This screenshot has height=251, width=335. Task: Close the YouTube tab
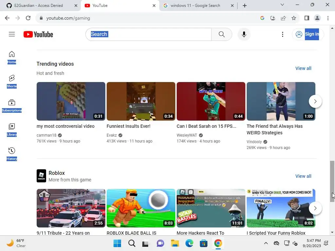point(154,6)
